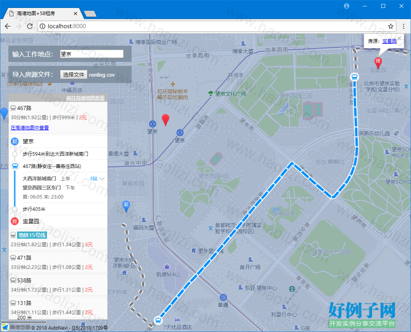Select the 471路 route option
411x332 pixels.
[58, 263]
